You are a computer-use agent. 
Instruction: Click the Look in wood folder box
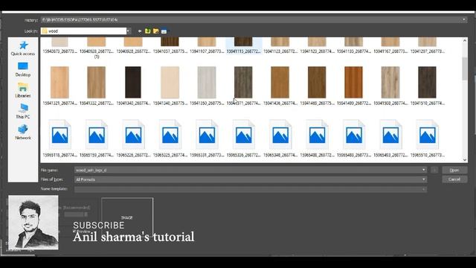click(x=84, y=31)
